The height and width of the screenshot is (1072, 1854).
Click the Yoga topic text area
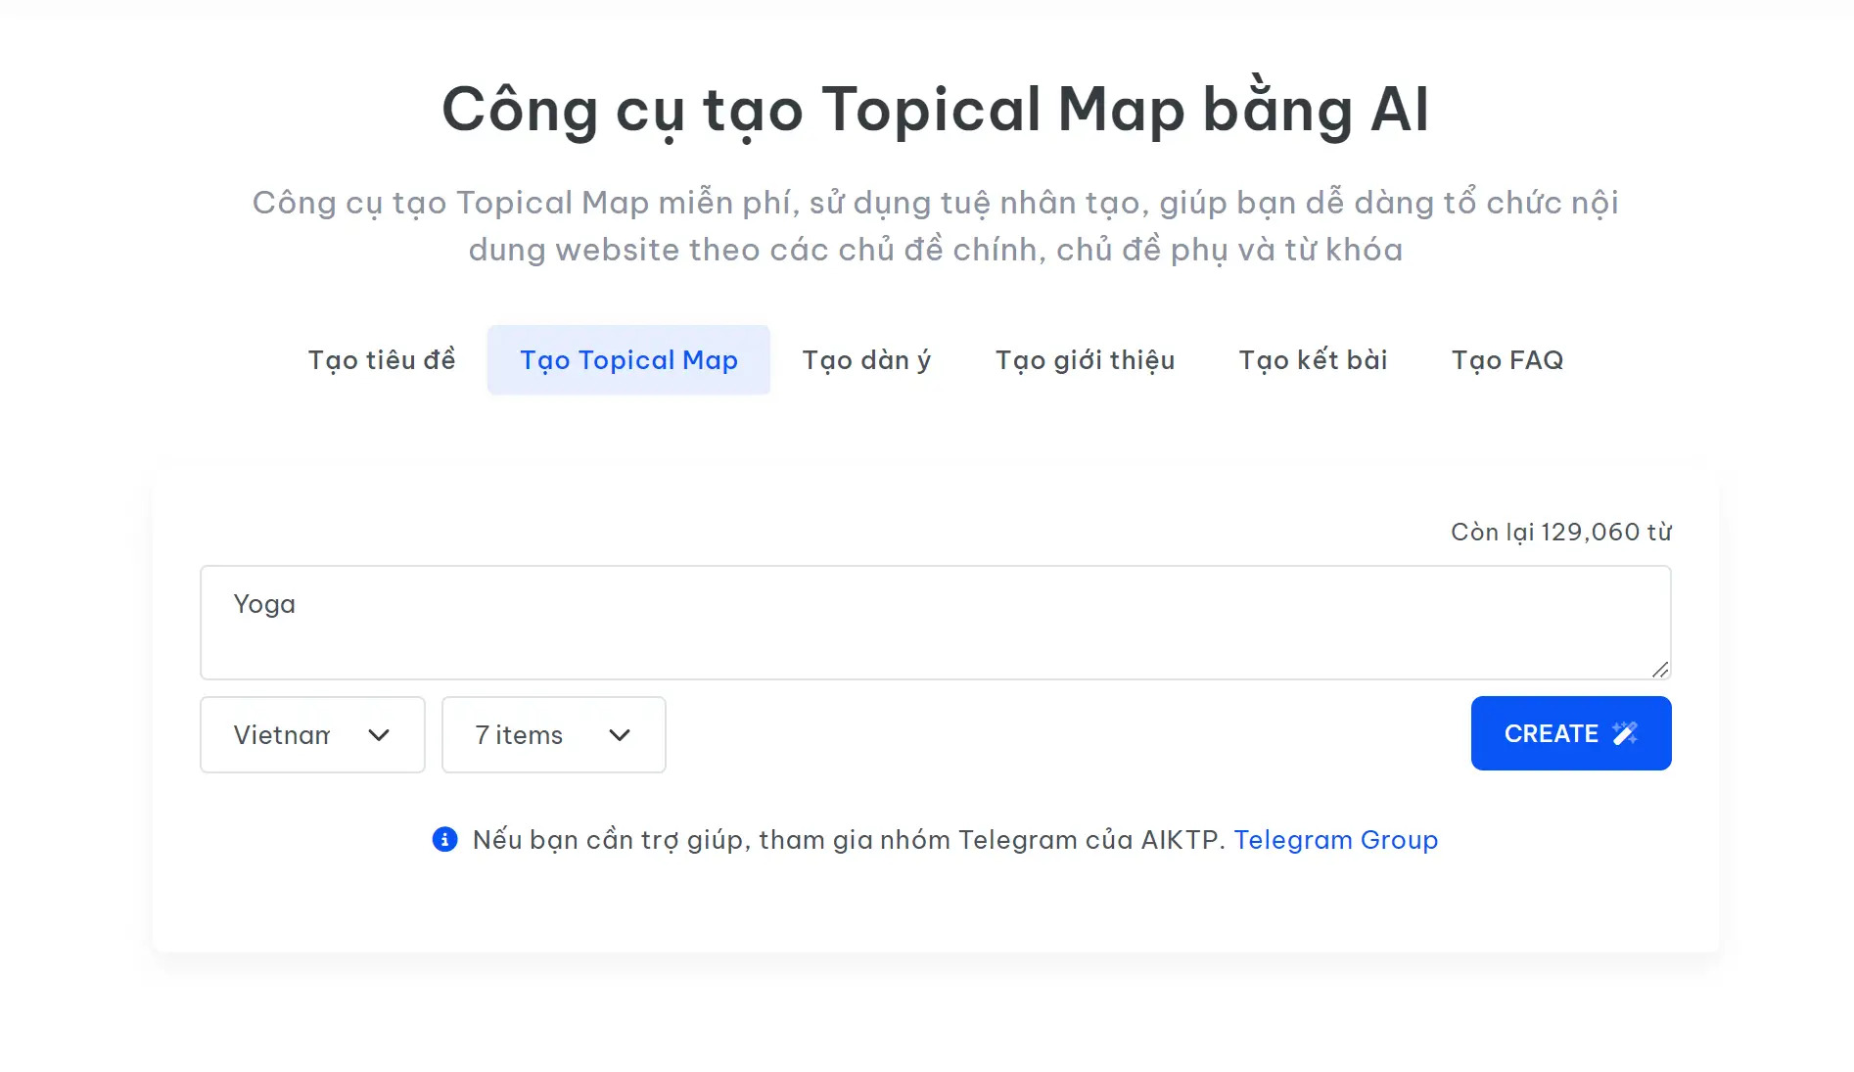(935, 623)
